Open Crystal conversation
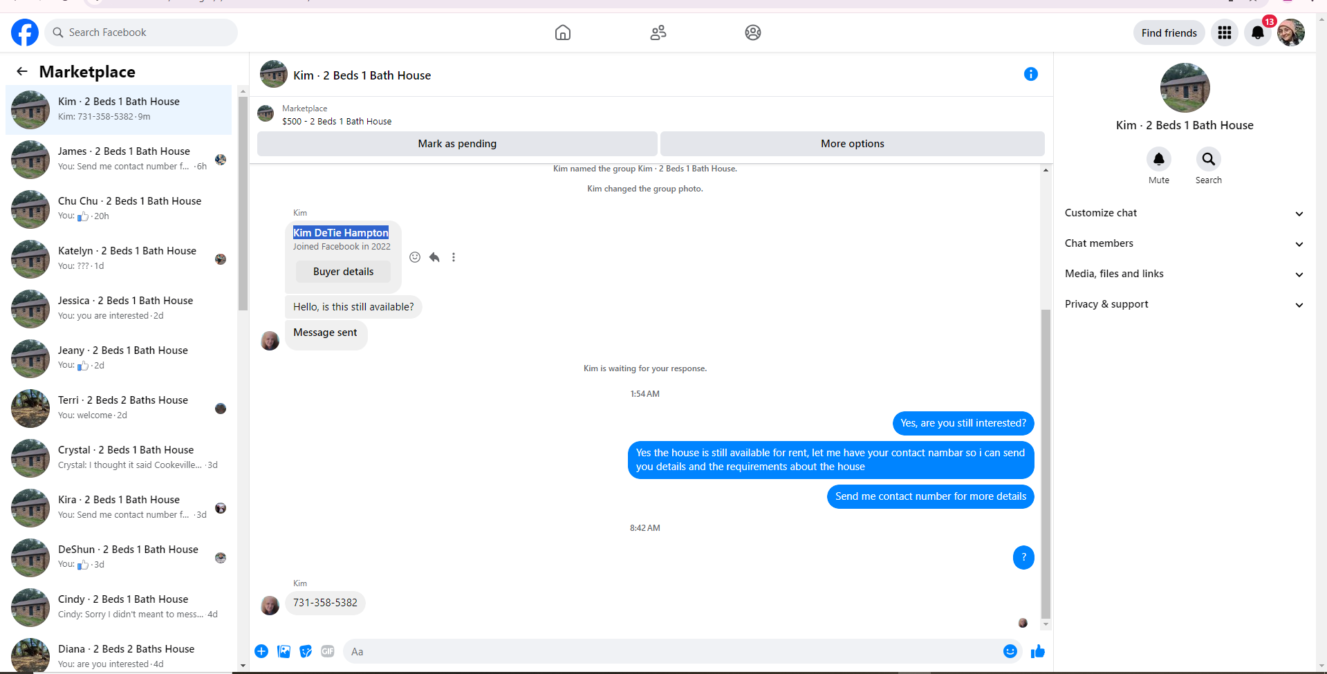The image size is (1327, 674). click(119, 457)
